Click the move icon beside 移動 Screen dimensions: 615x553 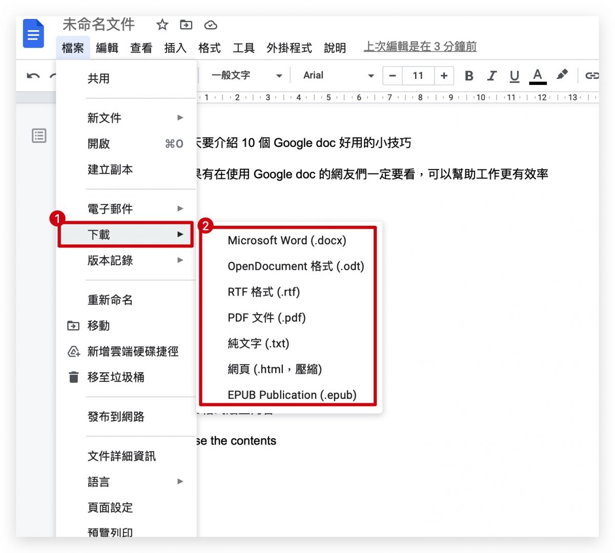click(73, 326)
